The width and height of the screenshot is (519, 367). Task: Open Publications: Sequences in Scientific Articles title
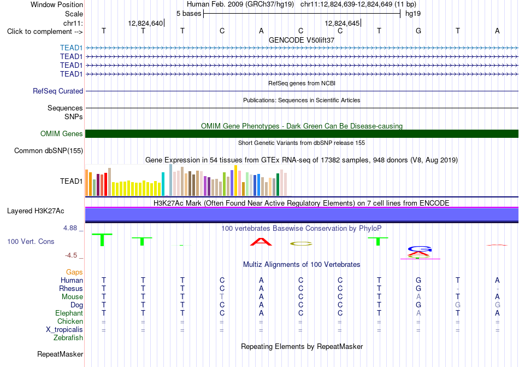[x=302, y=100]
